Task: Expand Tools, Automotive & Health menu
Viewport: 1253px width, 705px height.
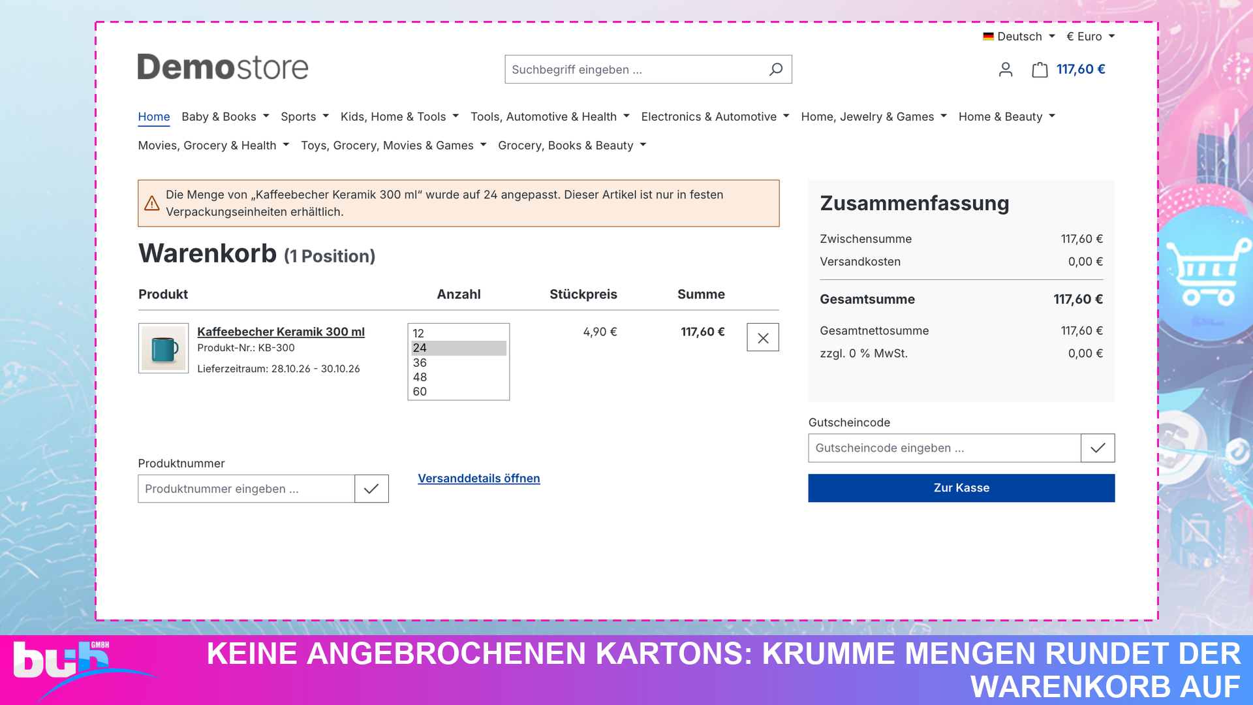Action: pos(550,117)
